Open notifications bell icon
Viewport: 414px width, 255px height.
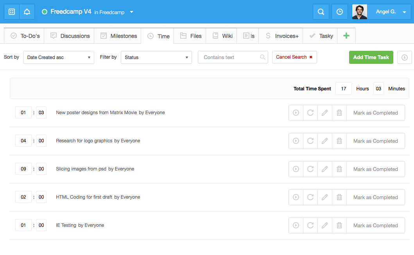point(27,12)
